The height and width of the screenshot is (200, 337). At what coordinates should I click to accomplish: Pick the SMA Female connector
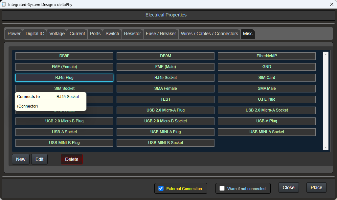click(166, 88)
